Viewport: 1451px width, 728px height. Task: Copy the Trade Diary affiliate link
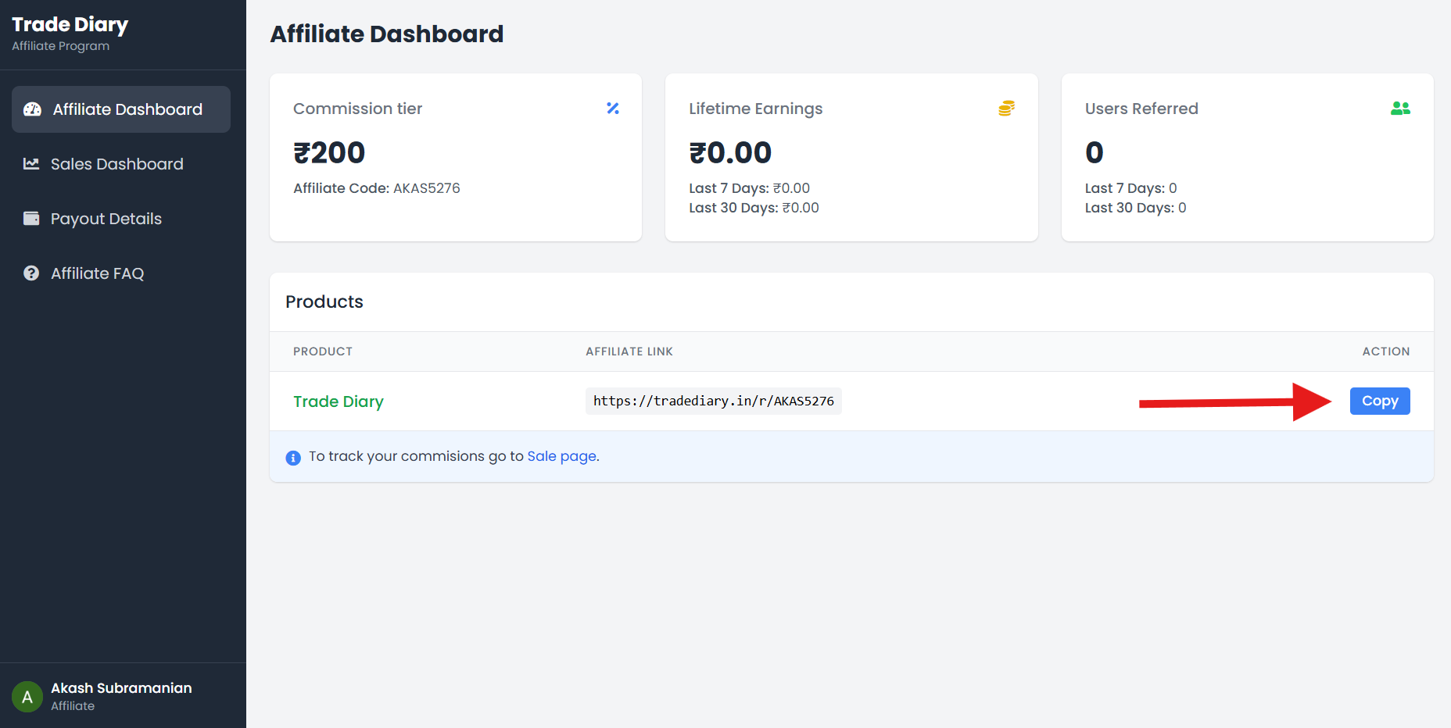point(1380,401)
